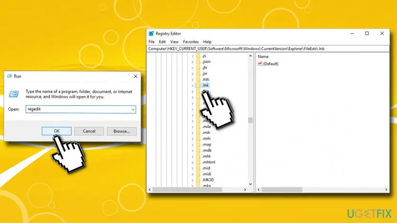
Task: Expand the .json registry key
Action: tap(192, 62)
